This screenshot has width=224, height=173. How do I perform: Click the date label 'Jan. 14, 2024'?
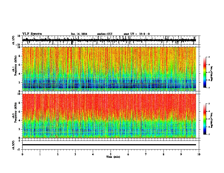pyautogui.click(x=79, y=34)
